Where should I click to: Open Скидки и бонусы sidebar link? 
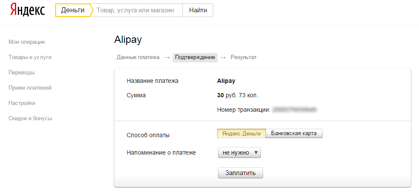point(30,118)
